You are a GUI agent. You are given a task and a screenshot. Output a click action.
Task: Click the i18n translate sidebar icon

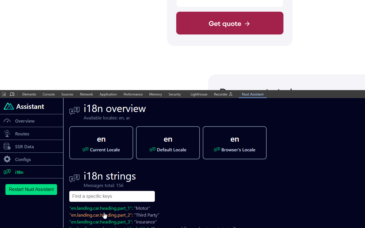[x=7, y=172]
